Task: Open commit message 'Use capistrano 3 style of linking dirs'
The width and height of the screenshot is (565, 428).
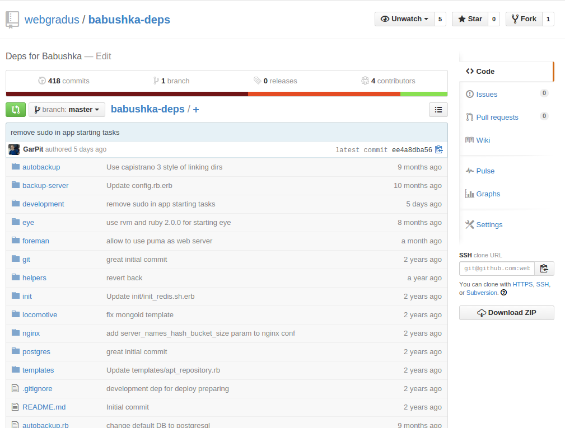Action: click(164, 167)
